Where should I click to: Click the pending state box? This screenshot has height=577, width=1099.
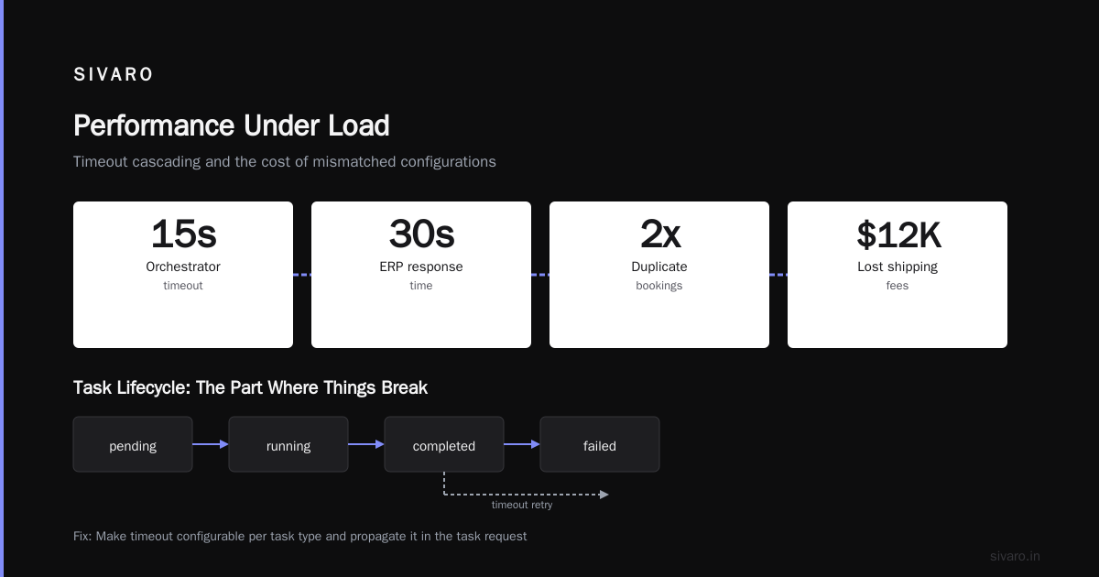point(133,444)
